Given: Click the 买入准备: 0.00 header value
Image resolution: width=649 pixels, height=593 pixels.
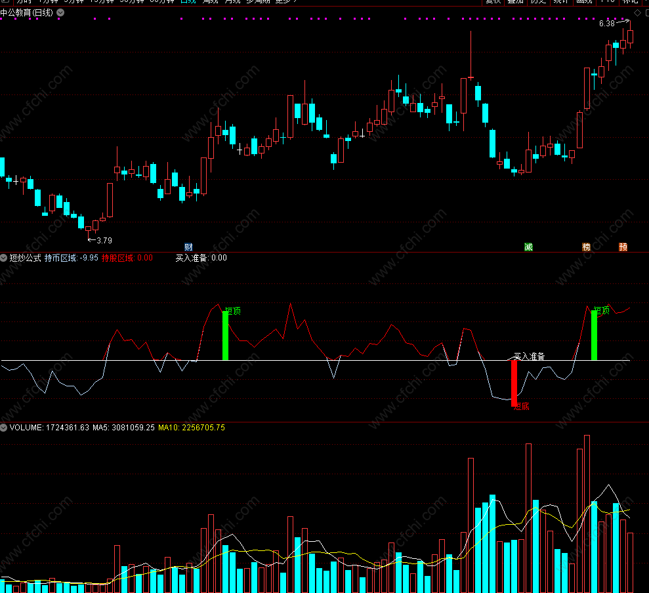Looking at the screenshot, I should 201,258.
